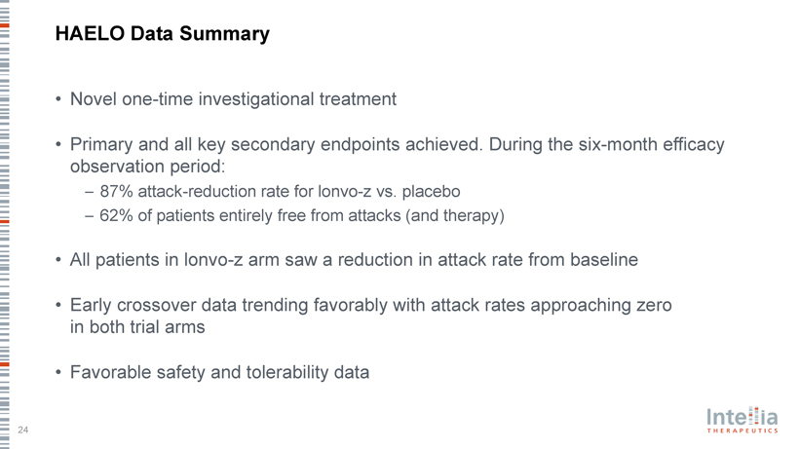Click the bullet dot before Favorable safety

tap(59, 372)
